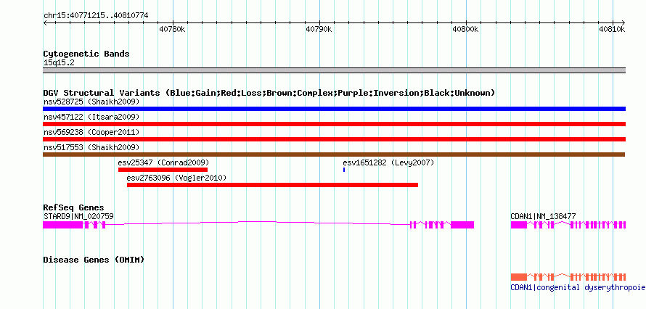The width and height of the screenshot is (646, 309).
Task: Click the 15q15.2 band label
Action: (59, 63)
